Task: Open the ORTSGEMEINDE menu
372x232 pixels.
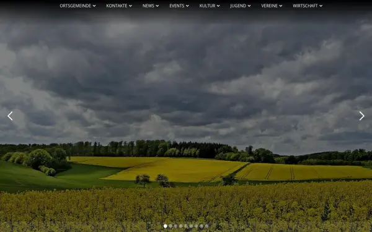Action: click(77, 6)
